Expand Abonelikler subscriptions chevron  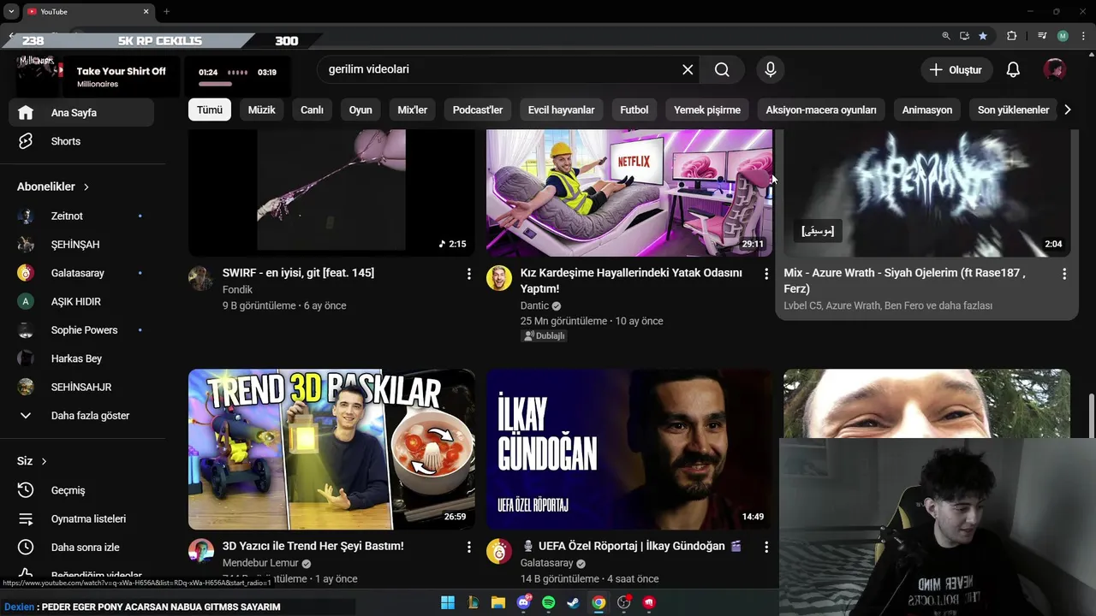(86, 187)
